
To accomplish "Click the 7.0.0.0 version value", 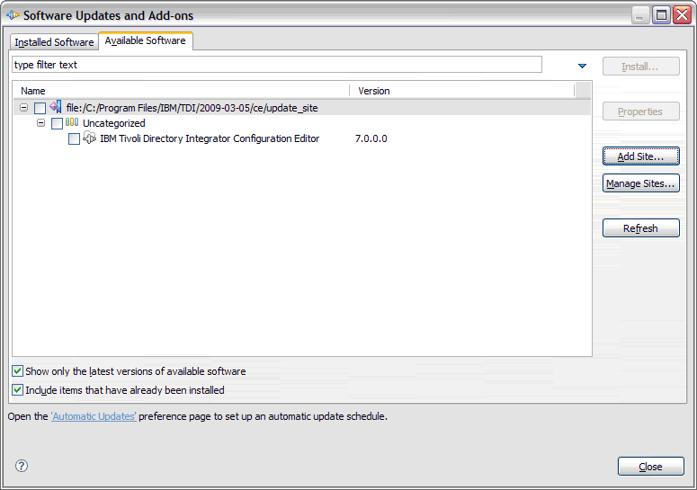I will click(x=371, y=138).
